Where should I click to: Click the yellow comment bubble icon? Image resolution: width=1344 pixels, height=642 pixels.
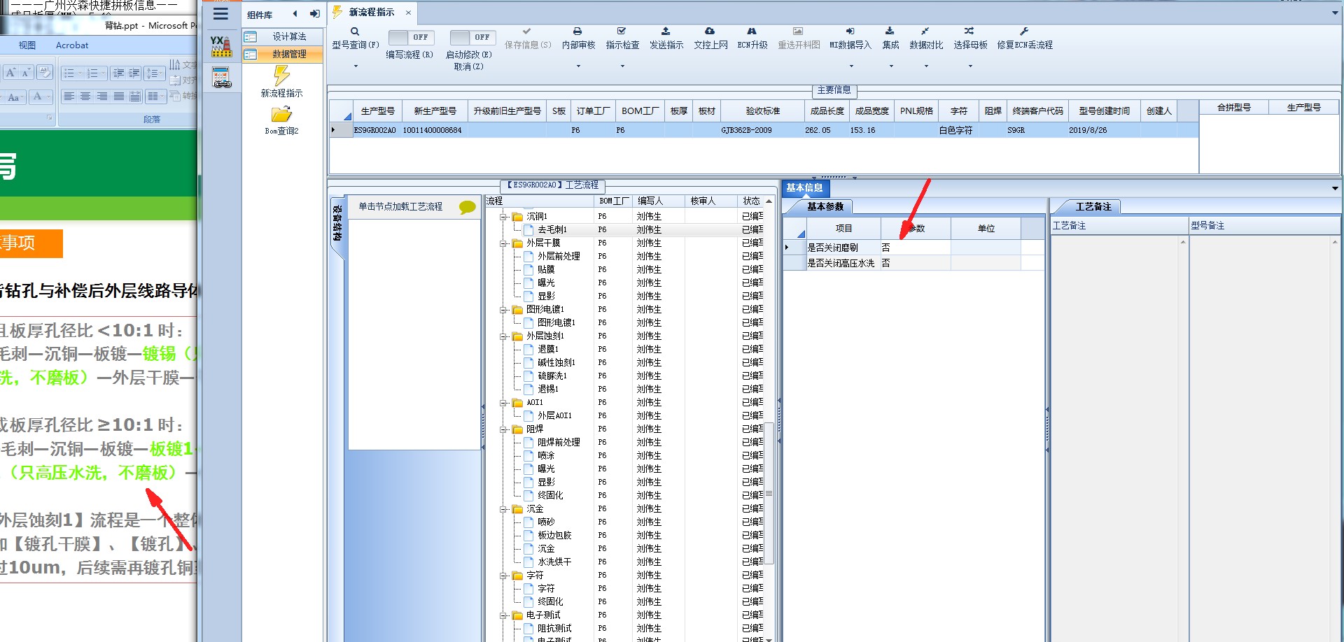click(467, 207)
